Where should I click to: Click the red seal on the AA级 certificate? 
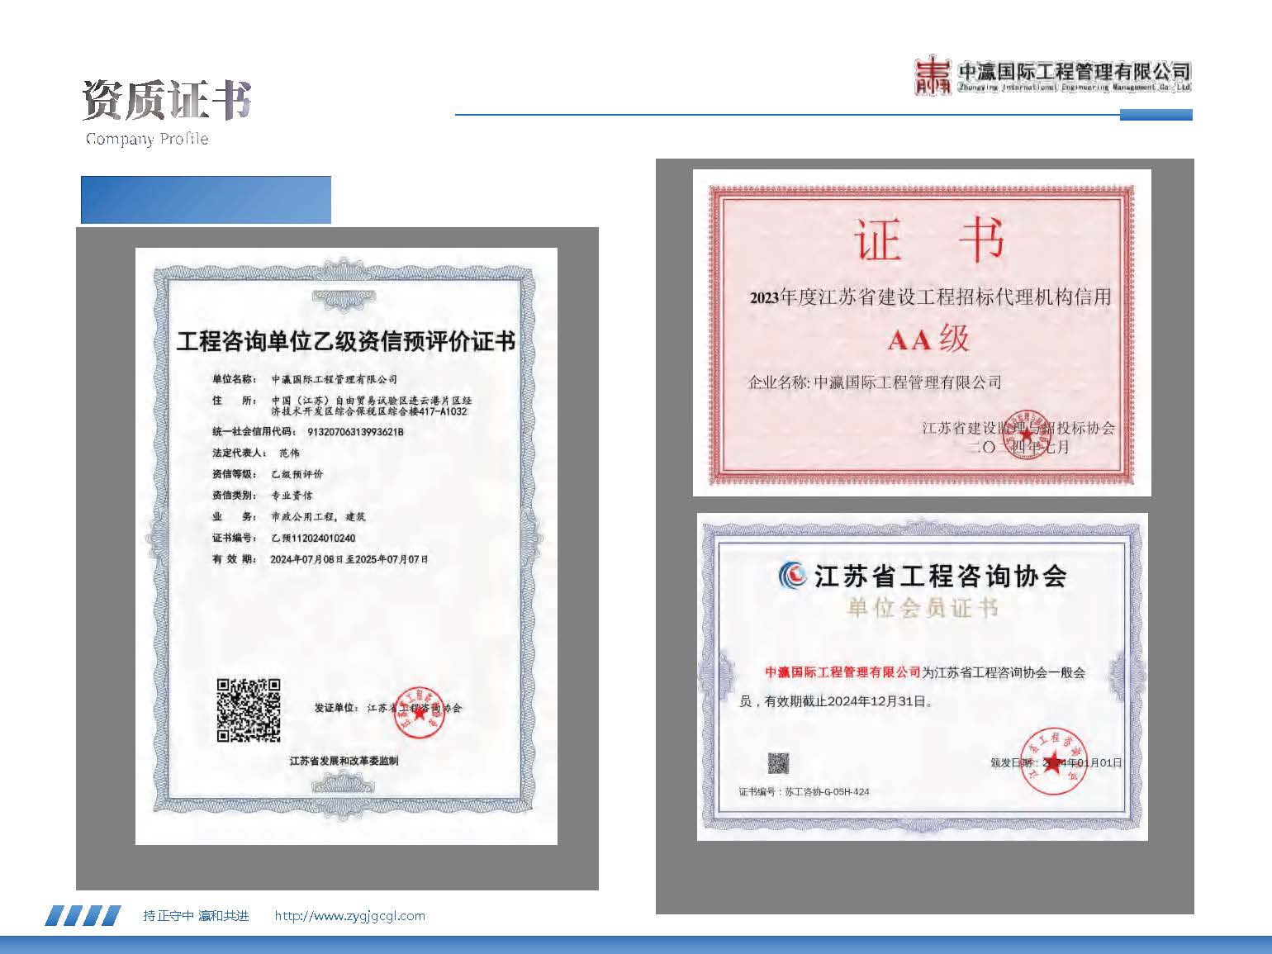[x=1026, y=434]
